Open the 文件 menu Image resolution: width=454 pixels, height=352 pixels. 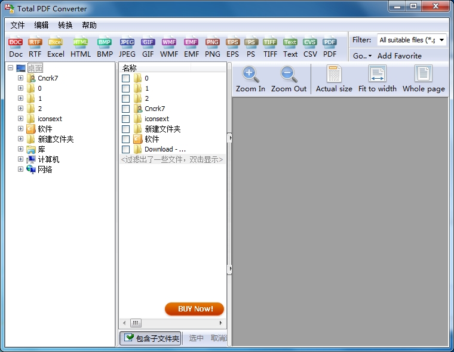(x=17, y=25)
